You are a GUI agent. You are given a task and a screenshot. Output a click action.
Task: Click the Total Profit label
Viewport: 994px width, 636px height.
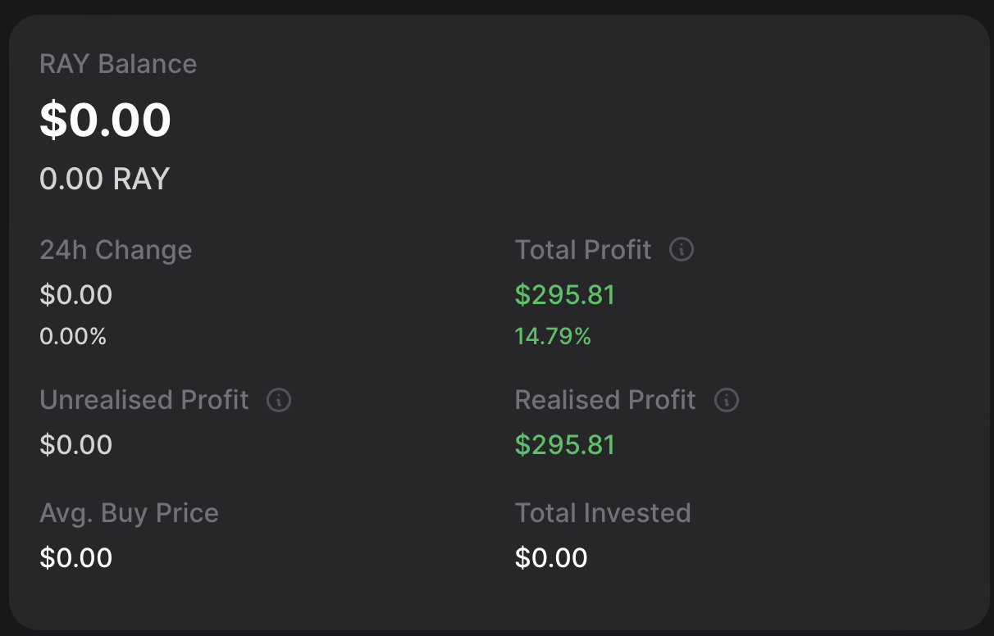tap(583, 250)
